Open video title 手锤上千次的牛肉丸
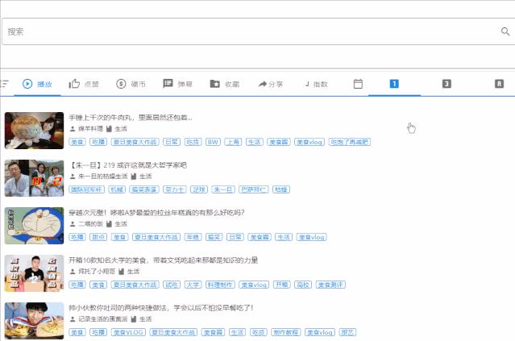515x341 pixels. (x=131, y=118)
